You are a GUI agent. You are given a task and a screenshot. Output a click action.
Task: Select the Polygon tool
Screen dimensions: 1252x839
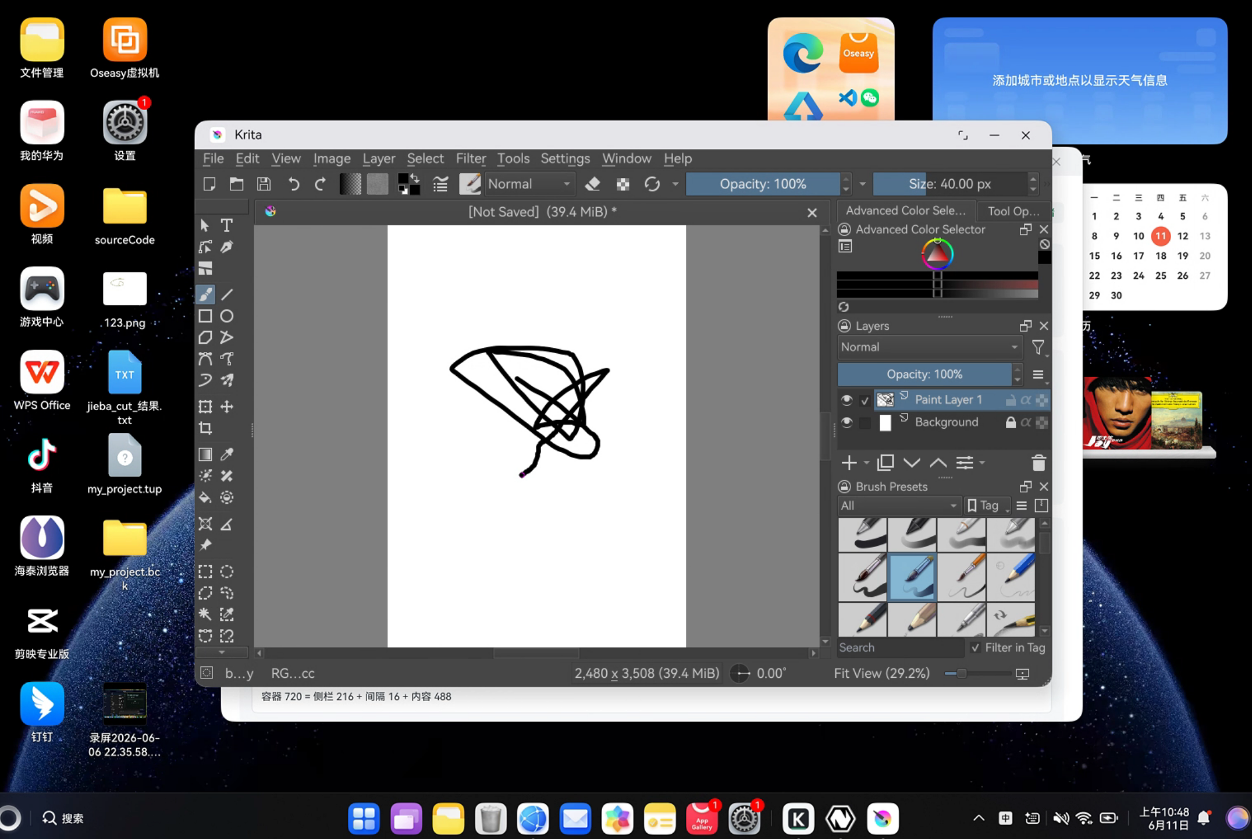(x=205, y=337)
